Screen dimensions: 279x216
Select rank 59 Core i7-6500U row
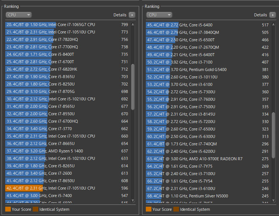pyautogui.click(x=208, y=129)
